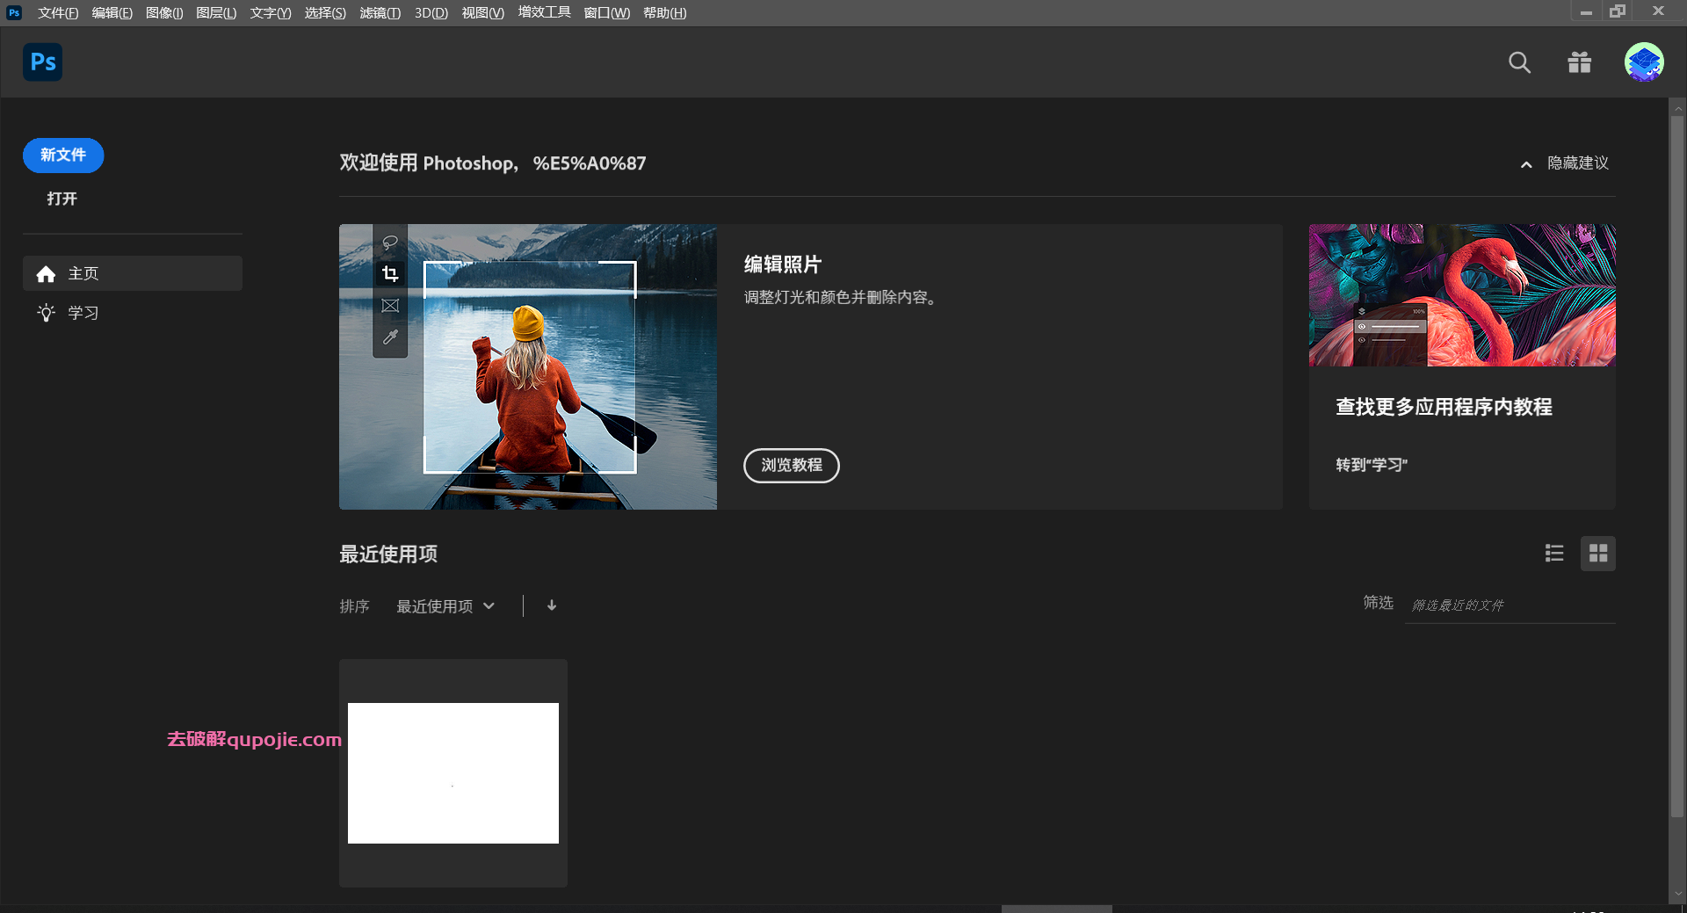Open the white recent file thumbnail
Screen dimensions: 1687x913
pos(453,773)
